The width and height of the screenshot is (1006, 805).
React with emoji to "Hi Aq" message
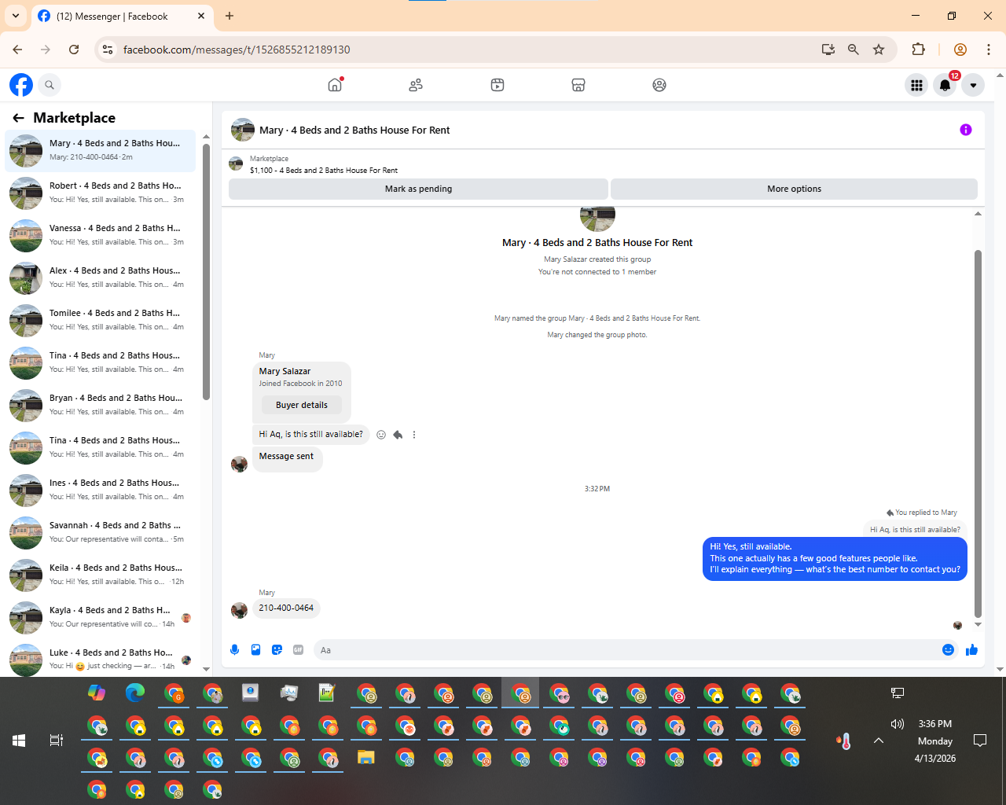tap(381, 435)
